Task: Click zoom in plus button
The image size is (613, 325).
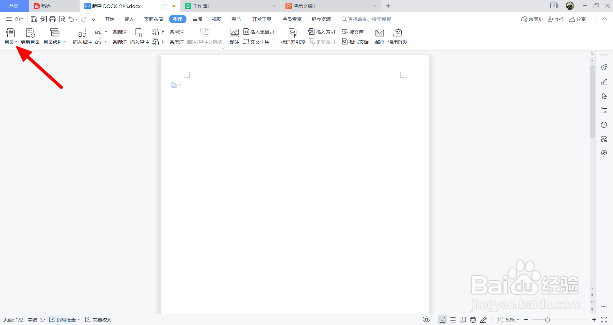Action: (x=594, y=320)
